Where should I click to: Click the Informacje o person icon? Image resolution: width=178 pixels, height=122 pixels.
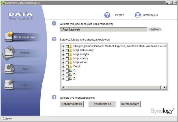pos(138,15)
